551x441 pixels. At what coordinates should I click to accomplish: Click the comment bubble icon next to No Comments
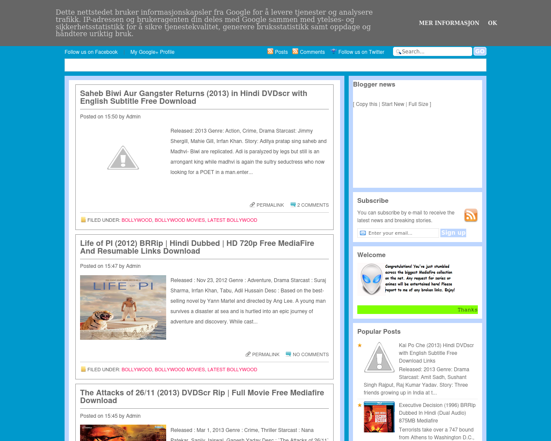(288, 354)
